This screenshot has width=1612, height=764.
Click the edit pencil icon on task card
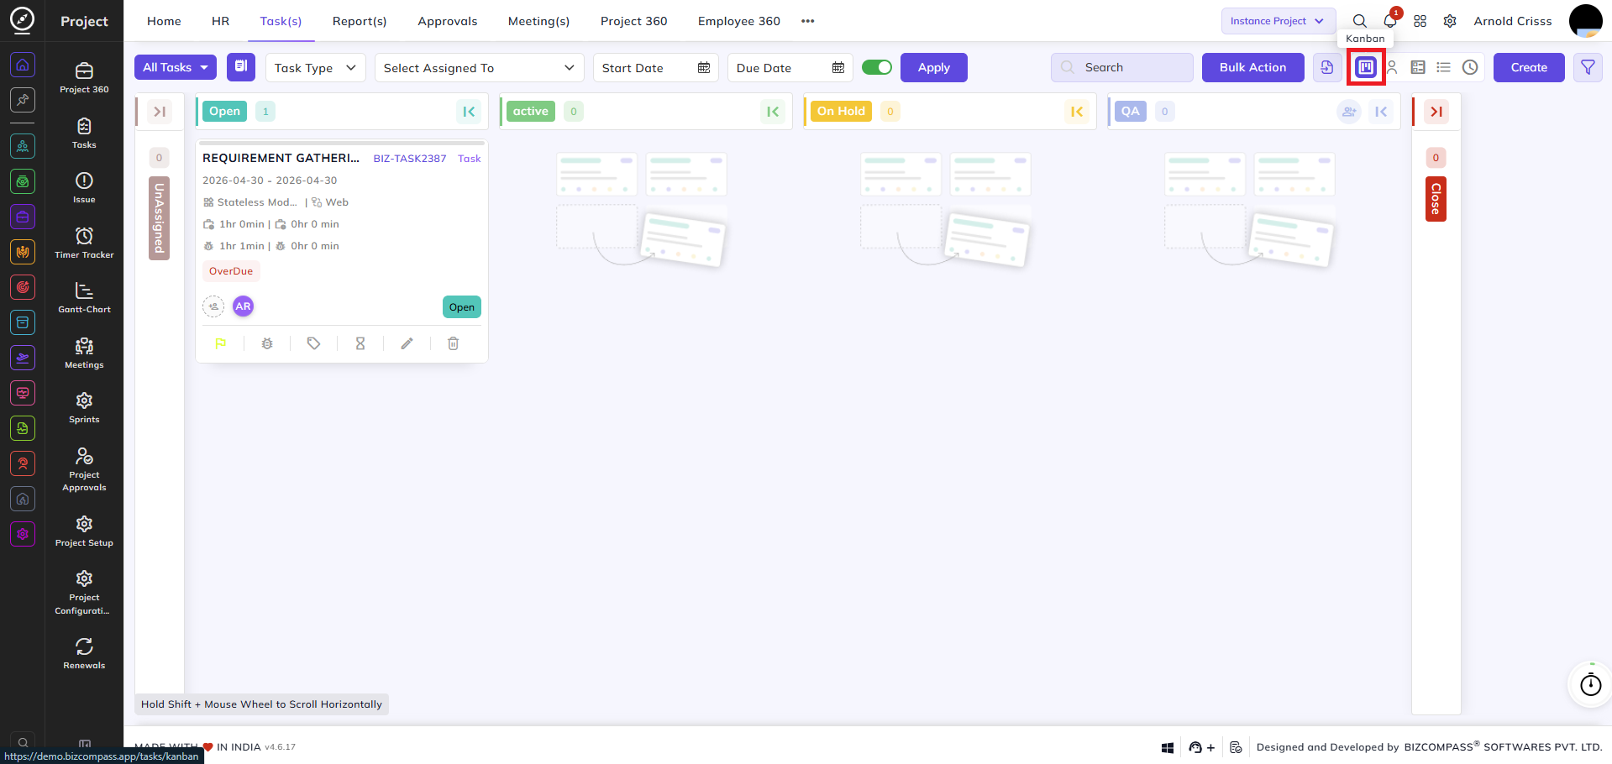pyautogui.click(x=407, y=343)
